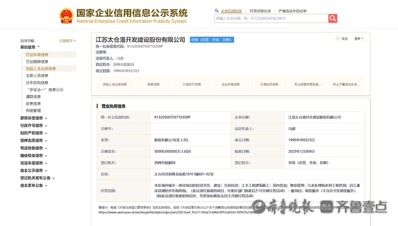Screen dimensions: 398x226
Task: Expand the 抵押出质信息 section
Action: coord(34,140)
